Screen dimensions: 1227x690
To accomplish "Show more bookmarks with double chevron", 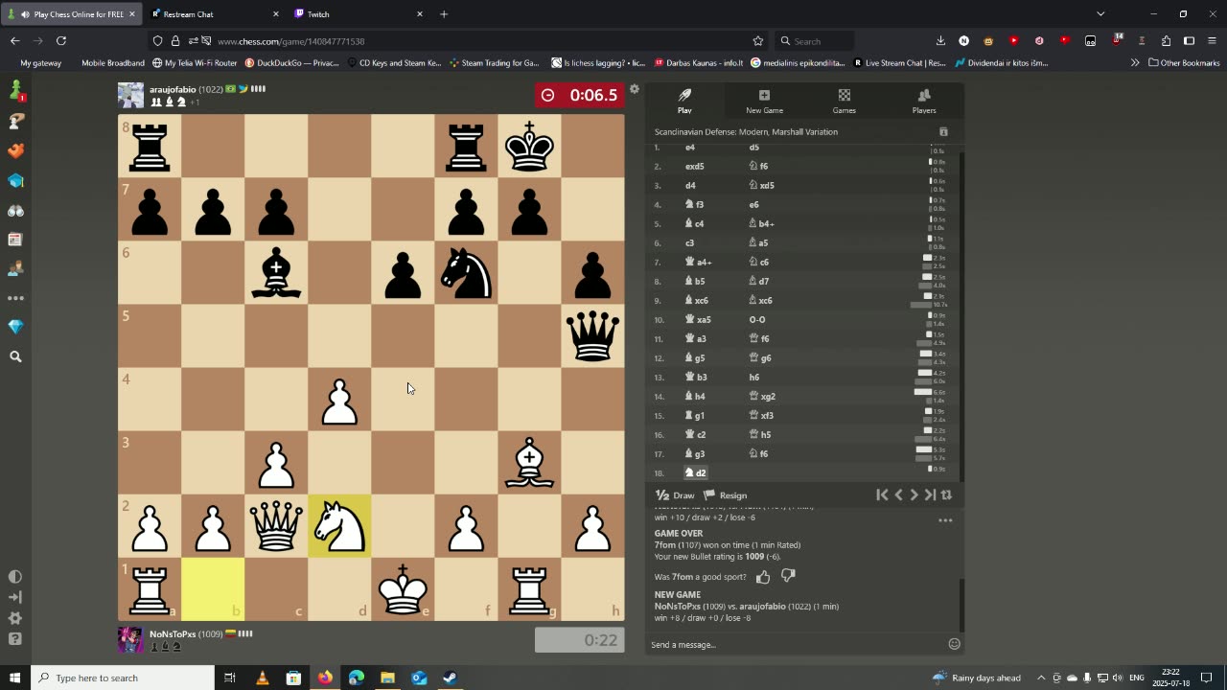I will pos(1135,63).
